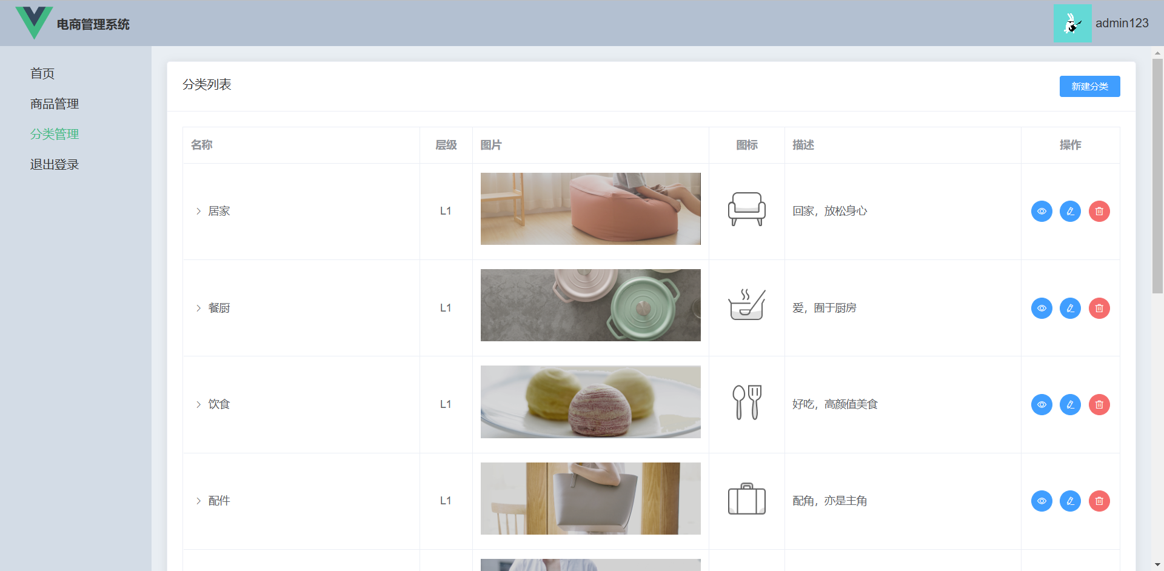Delete the 配件 category with trash icon

[x=1099, y=501]
